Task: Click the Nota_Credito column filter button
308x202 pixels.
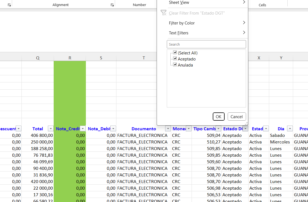Action: click(x=83, y=129)
